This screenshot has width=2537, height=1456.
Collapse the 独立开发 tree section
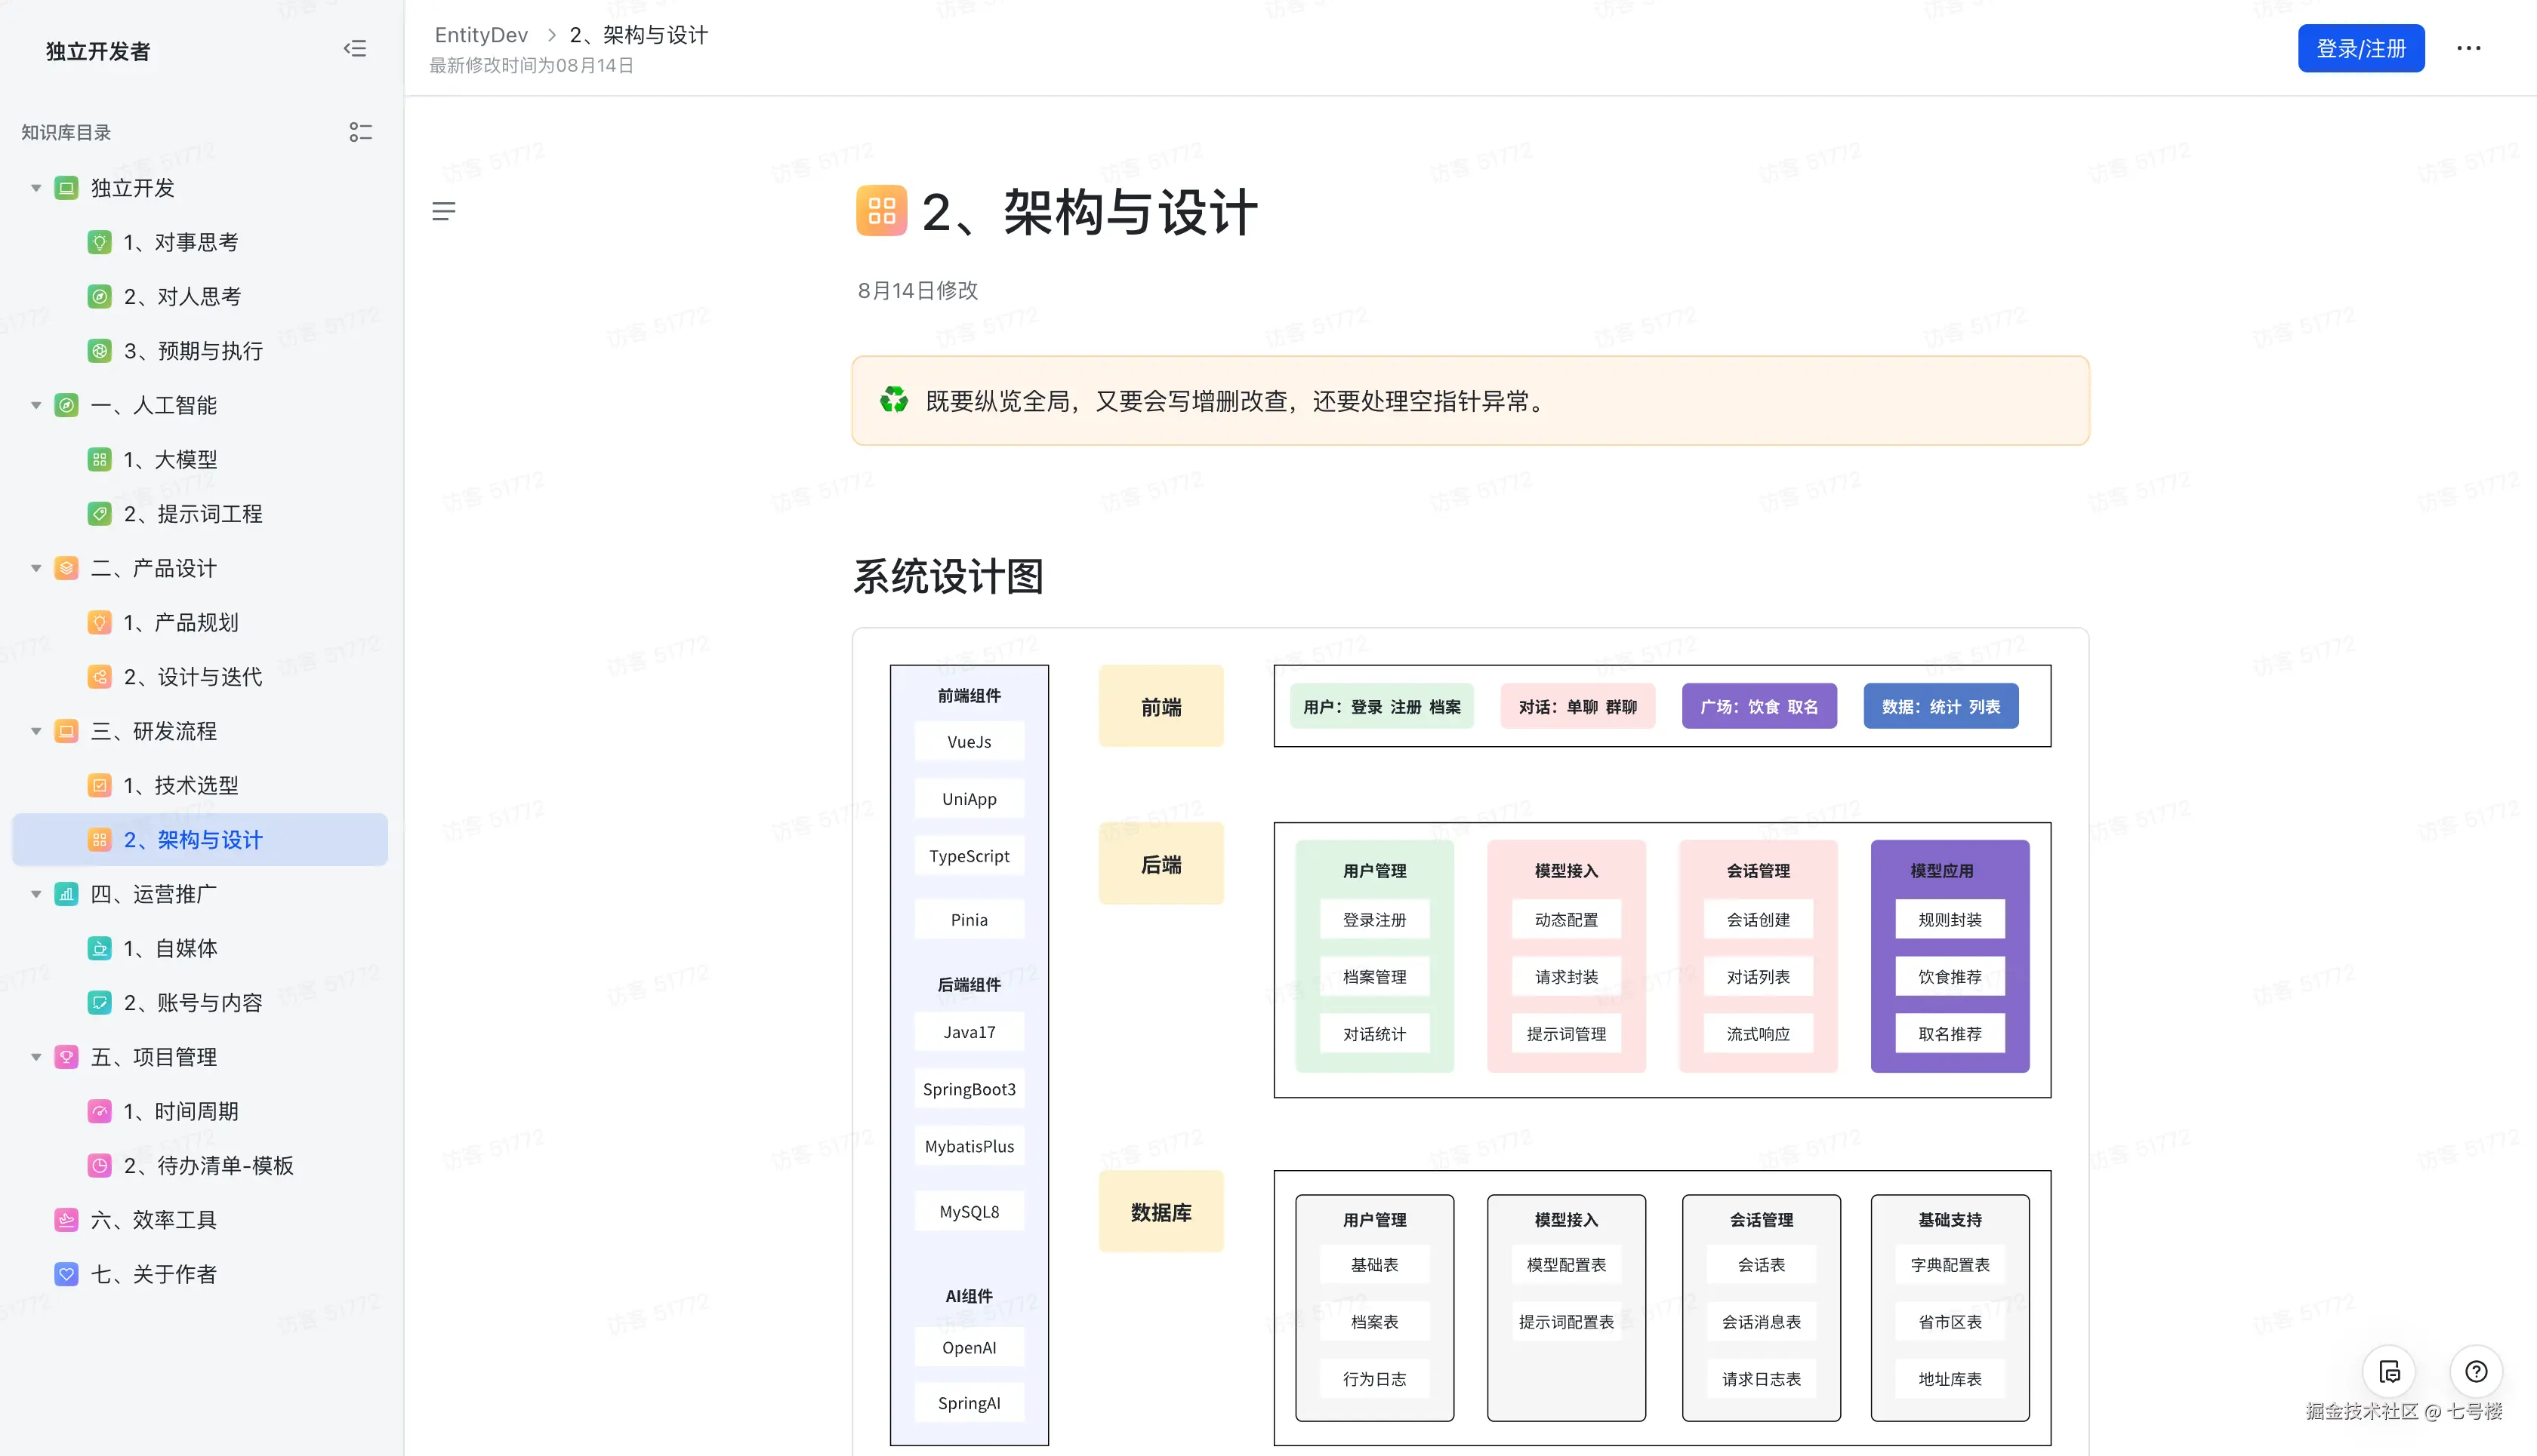(35, 187)
